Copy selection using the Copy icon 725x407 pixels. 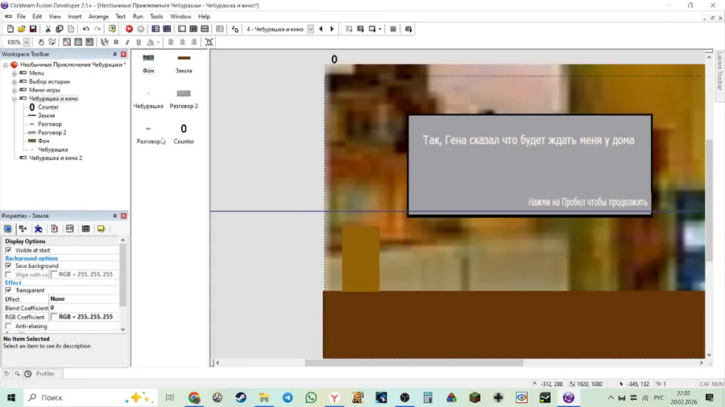pyautogui.click(x=59, y=29)
